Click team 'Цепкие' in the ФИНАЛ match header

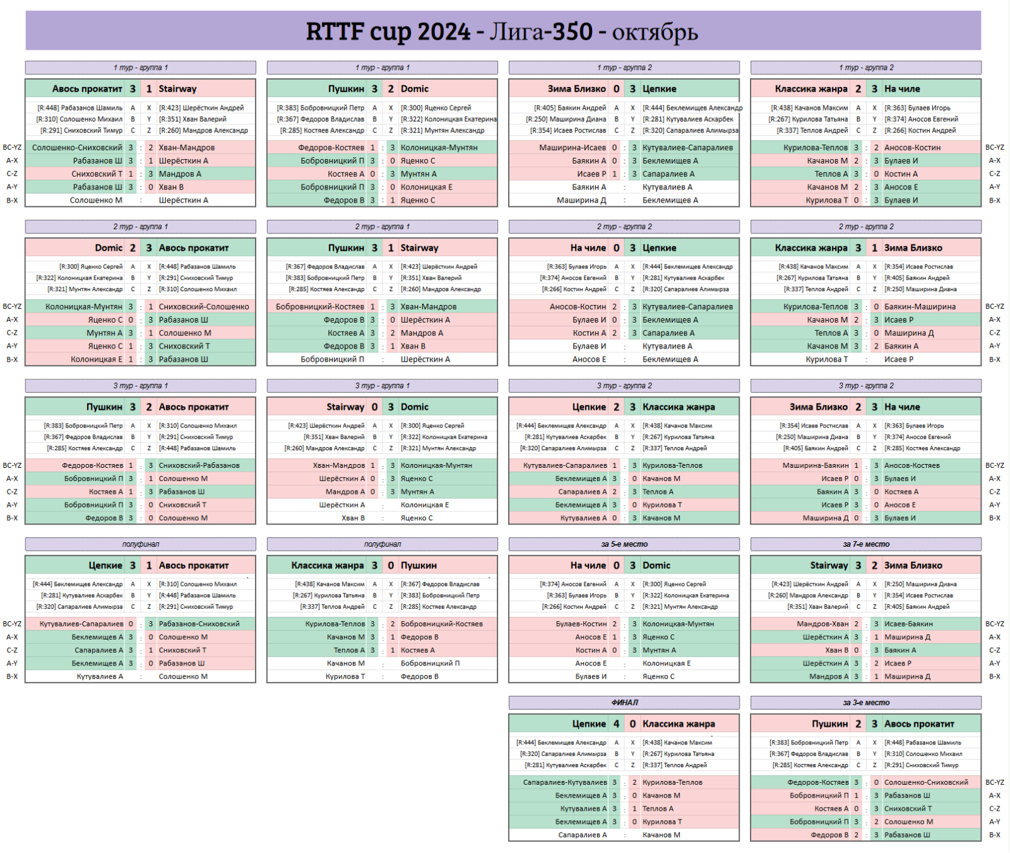(589, 724)
